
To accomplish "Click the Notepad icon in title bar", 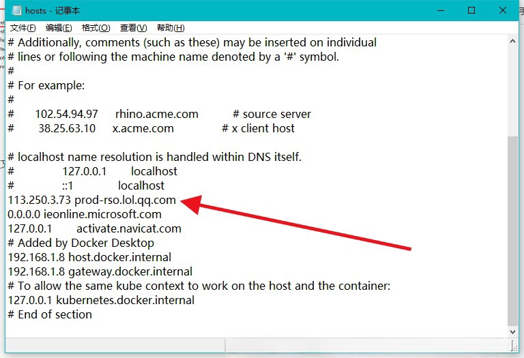I will tap(16, 10).
